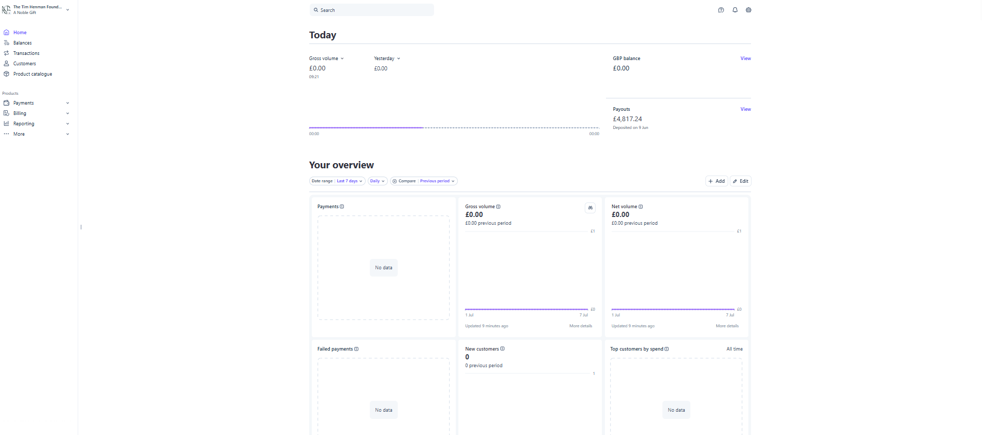Open More details under Net volume
Viewport: 982px width, 435px height.
[x=727, y=326]
